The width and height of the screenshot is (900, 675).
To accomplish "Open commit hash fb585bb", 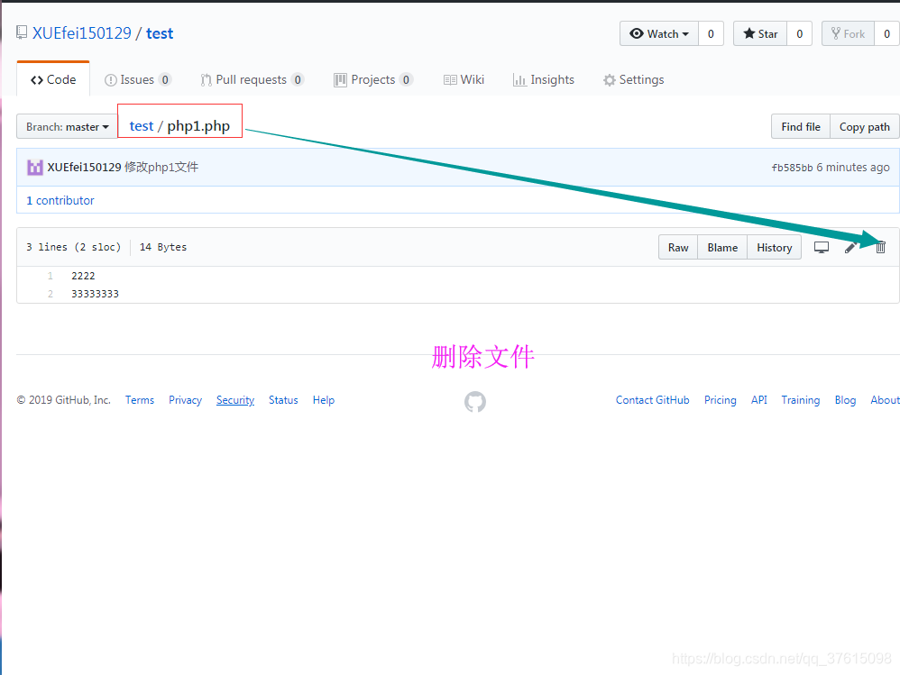I will click(x=792, y=168).
